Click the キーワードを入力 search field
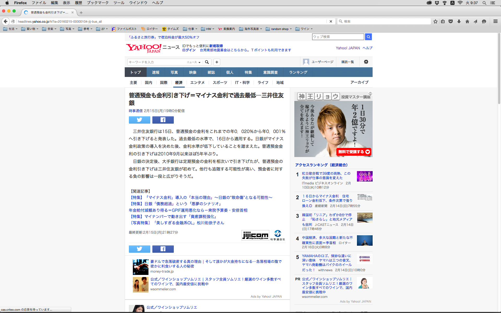 click(x=157, y=62)
